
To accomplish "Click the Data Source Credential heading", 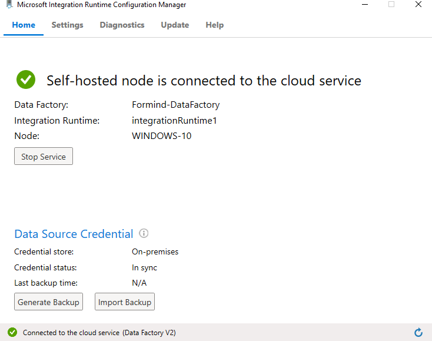I will tap(74, 234).
